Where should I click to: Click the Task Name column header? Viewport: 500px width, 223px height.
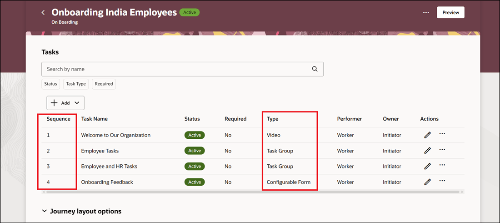coord(95,119)
